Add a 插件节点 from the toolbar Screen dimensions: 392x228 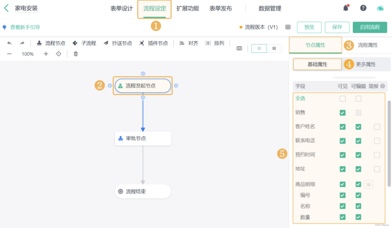pos(153,43)
